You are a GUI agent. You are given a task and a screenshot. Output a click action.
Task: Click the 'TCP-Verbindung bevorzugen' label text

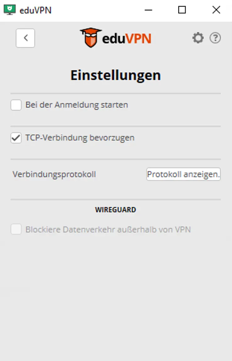[x=80, y=138]
